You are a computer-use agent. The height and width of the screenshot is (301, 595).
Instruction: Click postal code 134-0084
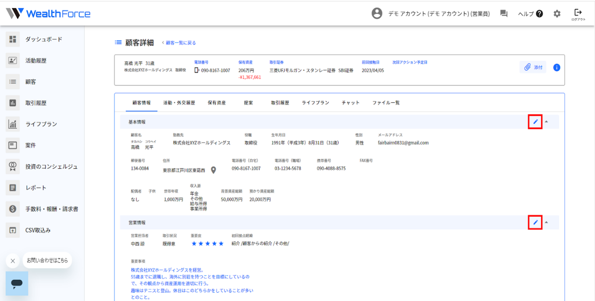(x=140, y=168)
